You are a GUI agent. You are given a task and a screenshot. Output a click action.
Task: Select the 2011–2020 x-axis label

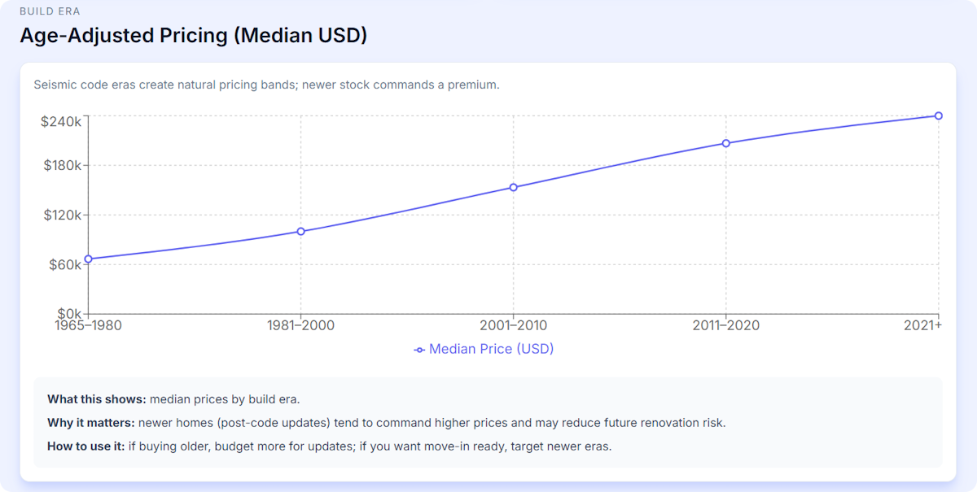click(725, 325)
